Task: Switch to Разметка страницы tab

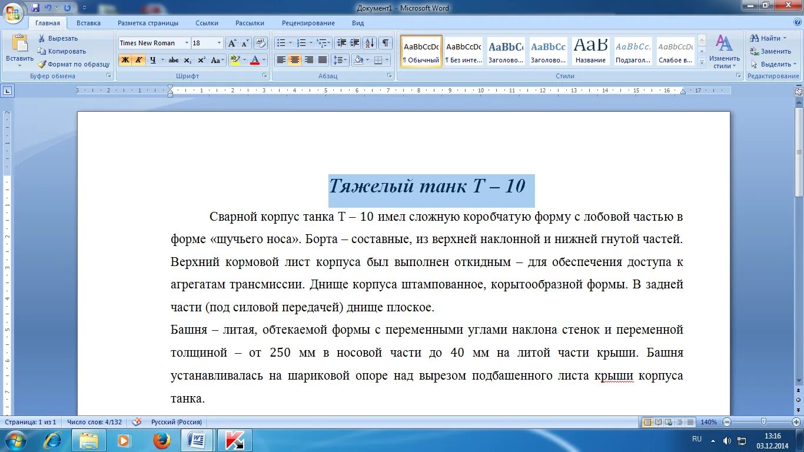Action: pos(148,23)
